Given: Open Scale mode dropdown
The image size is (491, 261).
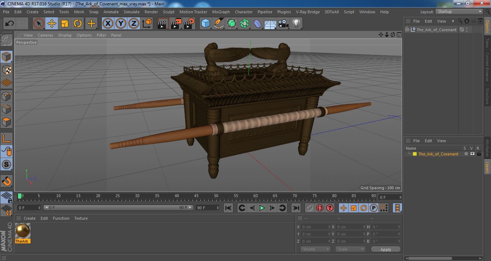Looking at the screenshot, I should pos(350,249).
